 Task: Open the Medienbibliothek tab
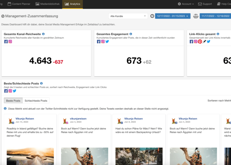tap(48, 4)
